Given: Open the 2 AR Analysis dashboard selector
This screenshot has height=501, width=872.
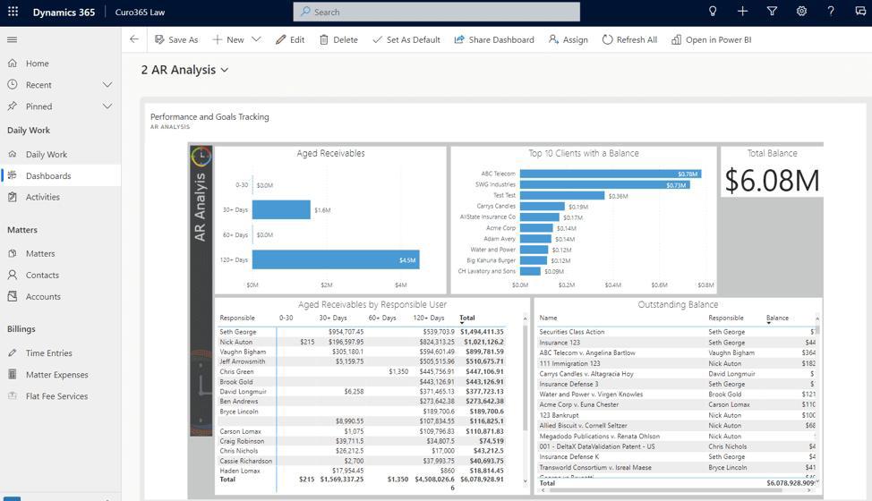Looking at the screenshot, I should coord(185,70).
